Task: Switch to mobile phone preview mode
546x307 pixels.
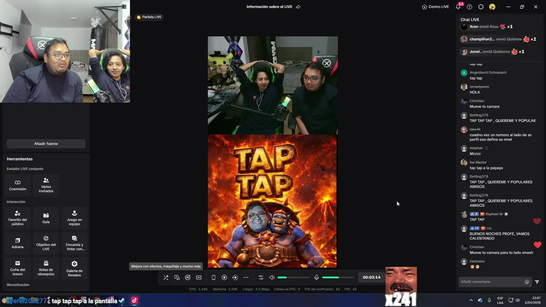Action: pyautogui.click(x=213, y=278)
